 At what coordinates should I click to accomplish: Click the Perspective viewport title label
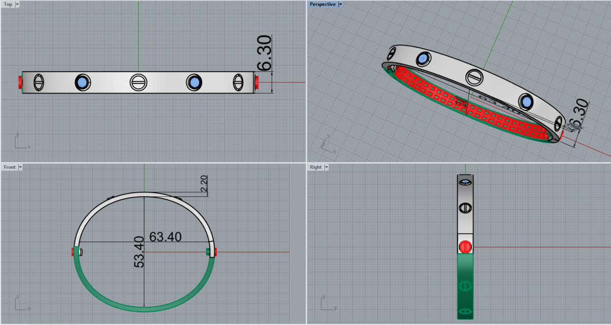(323, 4)
